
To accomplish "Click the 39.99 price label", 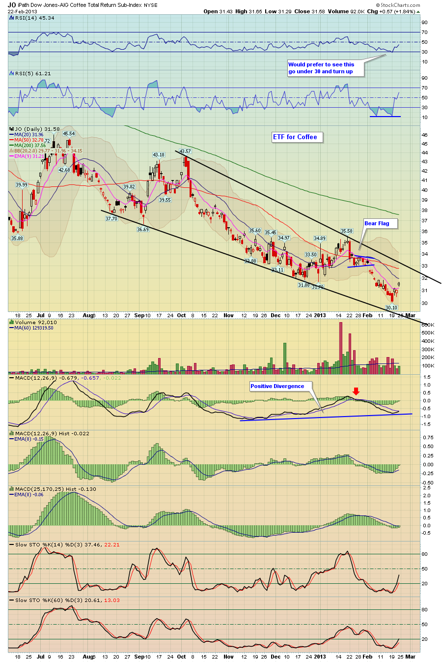I will [21, 185].
